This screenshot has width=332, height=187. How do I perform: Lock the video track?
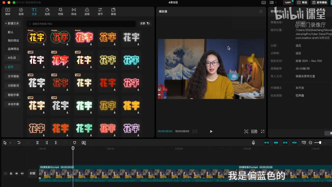click(11, 173)
